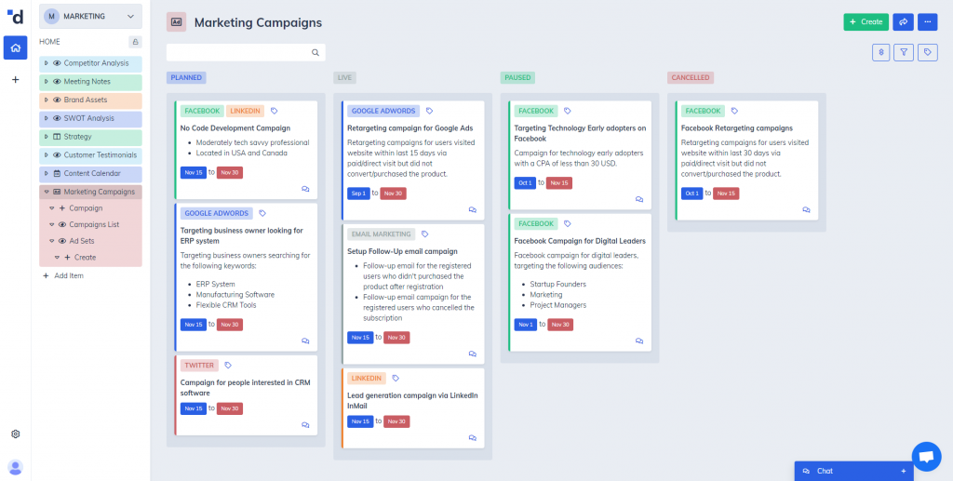Click the share arrow button at top right
The image size is (953, 481).
903,22
